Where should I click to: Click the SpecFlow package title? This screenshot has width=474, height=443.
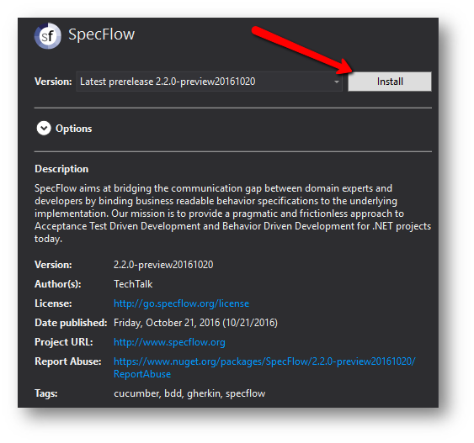(x=102, y=34)
